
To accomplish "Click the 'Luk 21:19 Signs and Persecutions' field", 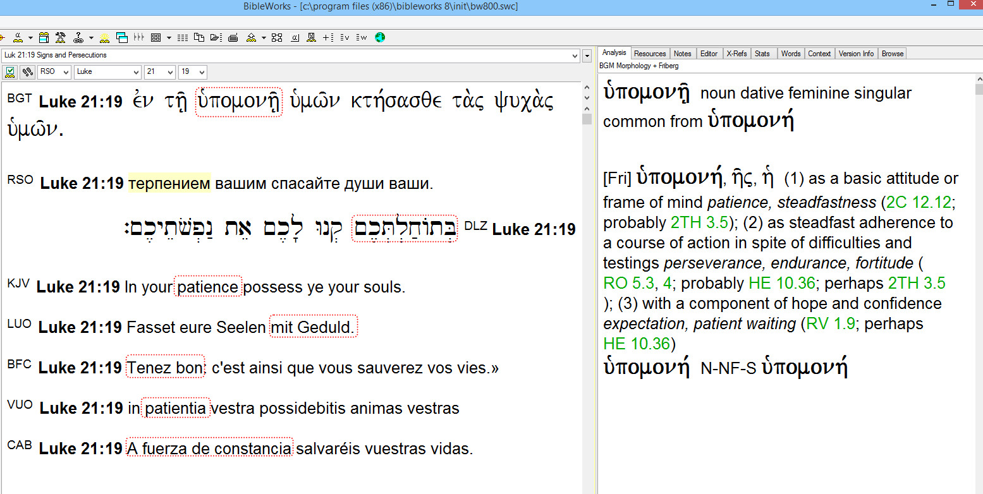I will click(x=291, y=56).
